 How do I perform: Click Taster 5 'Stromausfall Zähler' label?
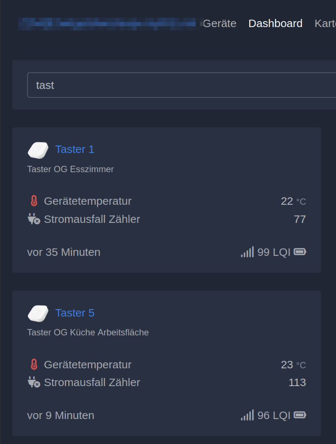pyautogui.click(x=92, y=382)
